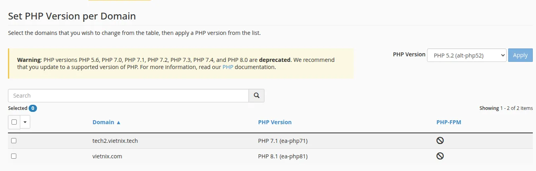The image size is (536, 171).
Task: Sort the table by the PHP-FPM column
Action: (x=449, y=122)
